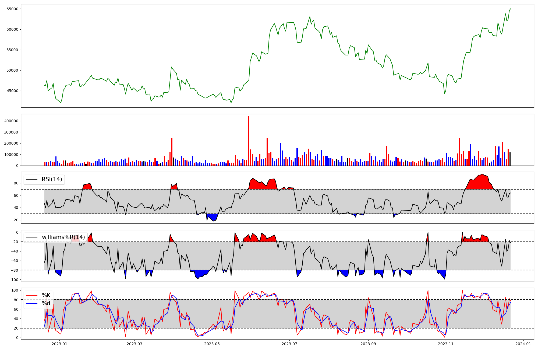The width and height of the screenshot is (538, 350).
Task: Click the williams%R(14) legend label
Action: click(63, 237)
